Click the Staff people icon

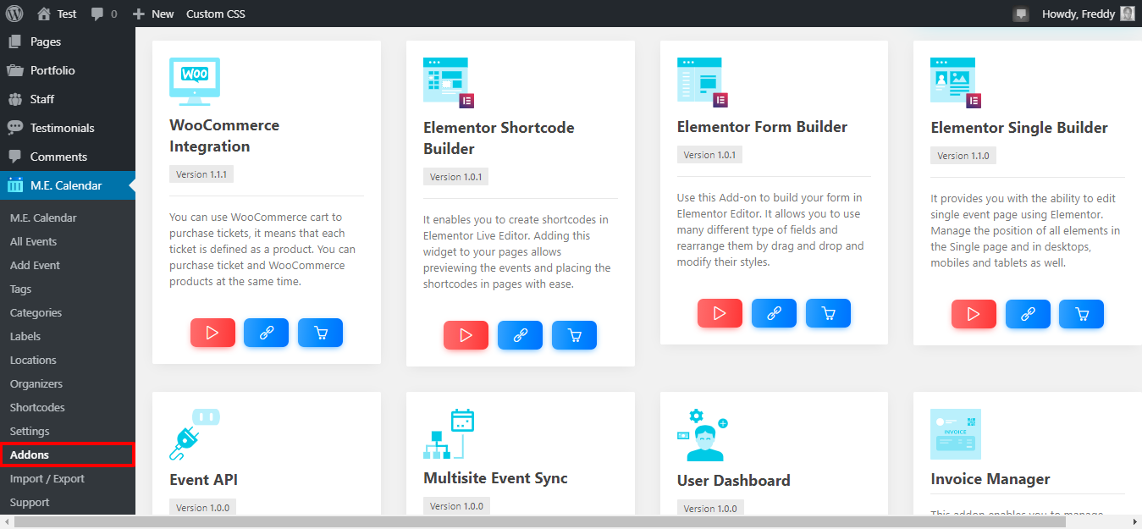pos(15,99)
